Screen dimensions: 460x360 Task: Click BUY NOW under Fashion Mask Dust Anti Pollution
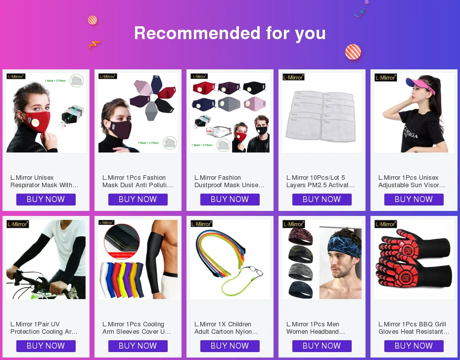point(138,200)
